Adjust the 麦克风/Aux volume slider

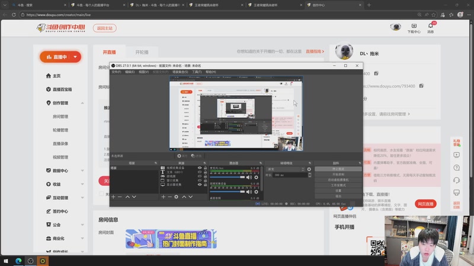(x=228, y=177)
